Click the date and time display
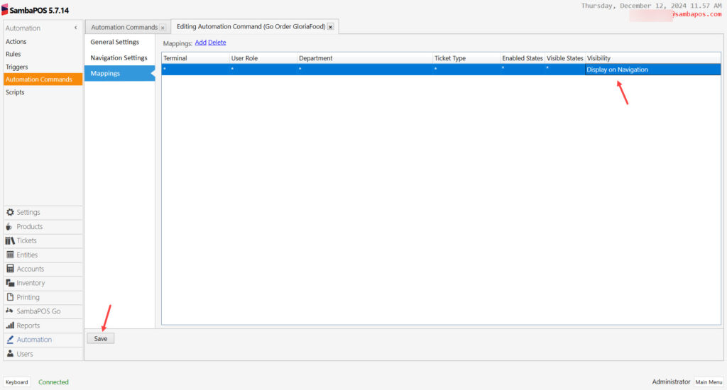The height and width of the screenshot is (390, 727). (x=652, y=6)
